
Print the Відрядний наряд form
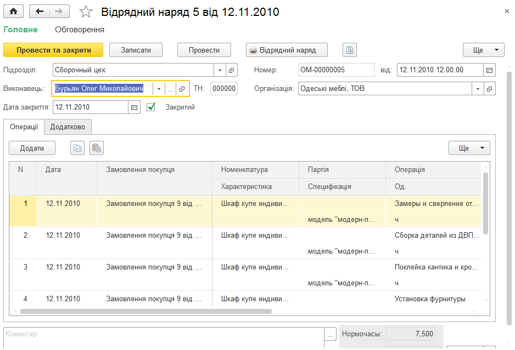287,50
